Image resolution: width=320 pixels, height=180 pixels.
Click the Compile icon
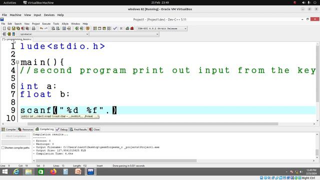coord(95,28)
